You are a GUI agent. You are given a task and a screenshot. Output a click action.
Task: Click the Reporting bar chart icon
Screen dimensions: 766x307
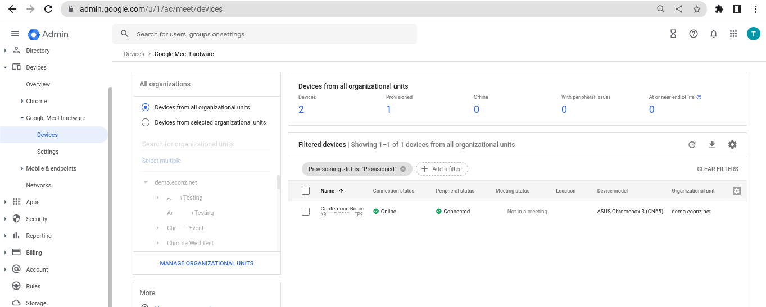coord(16,236)
